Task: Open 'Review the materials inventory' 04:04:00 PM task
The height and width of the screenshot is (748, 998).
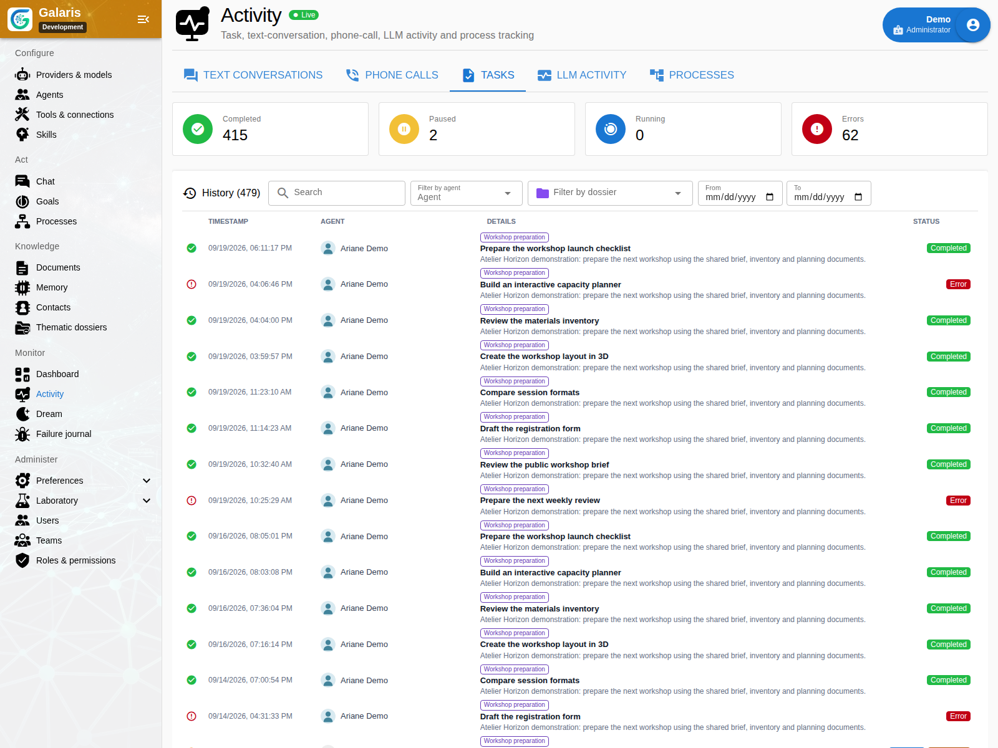Action: pyautogui.click(x=540, y=321)
